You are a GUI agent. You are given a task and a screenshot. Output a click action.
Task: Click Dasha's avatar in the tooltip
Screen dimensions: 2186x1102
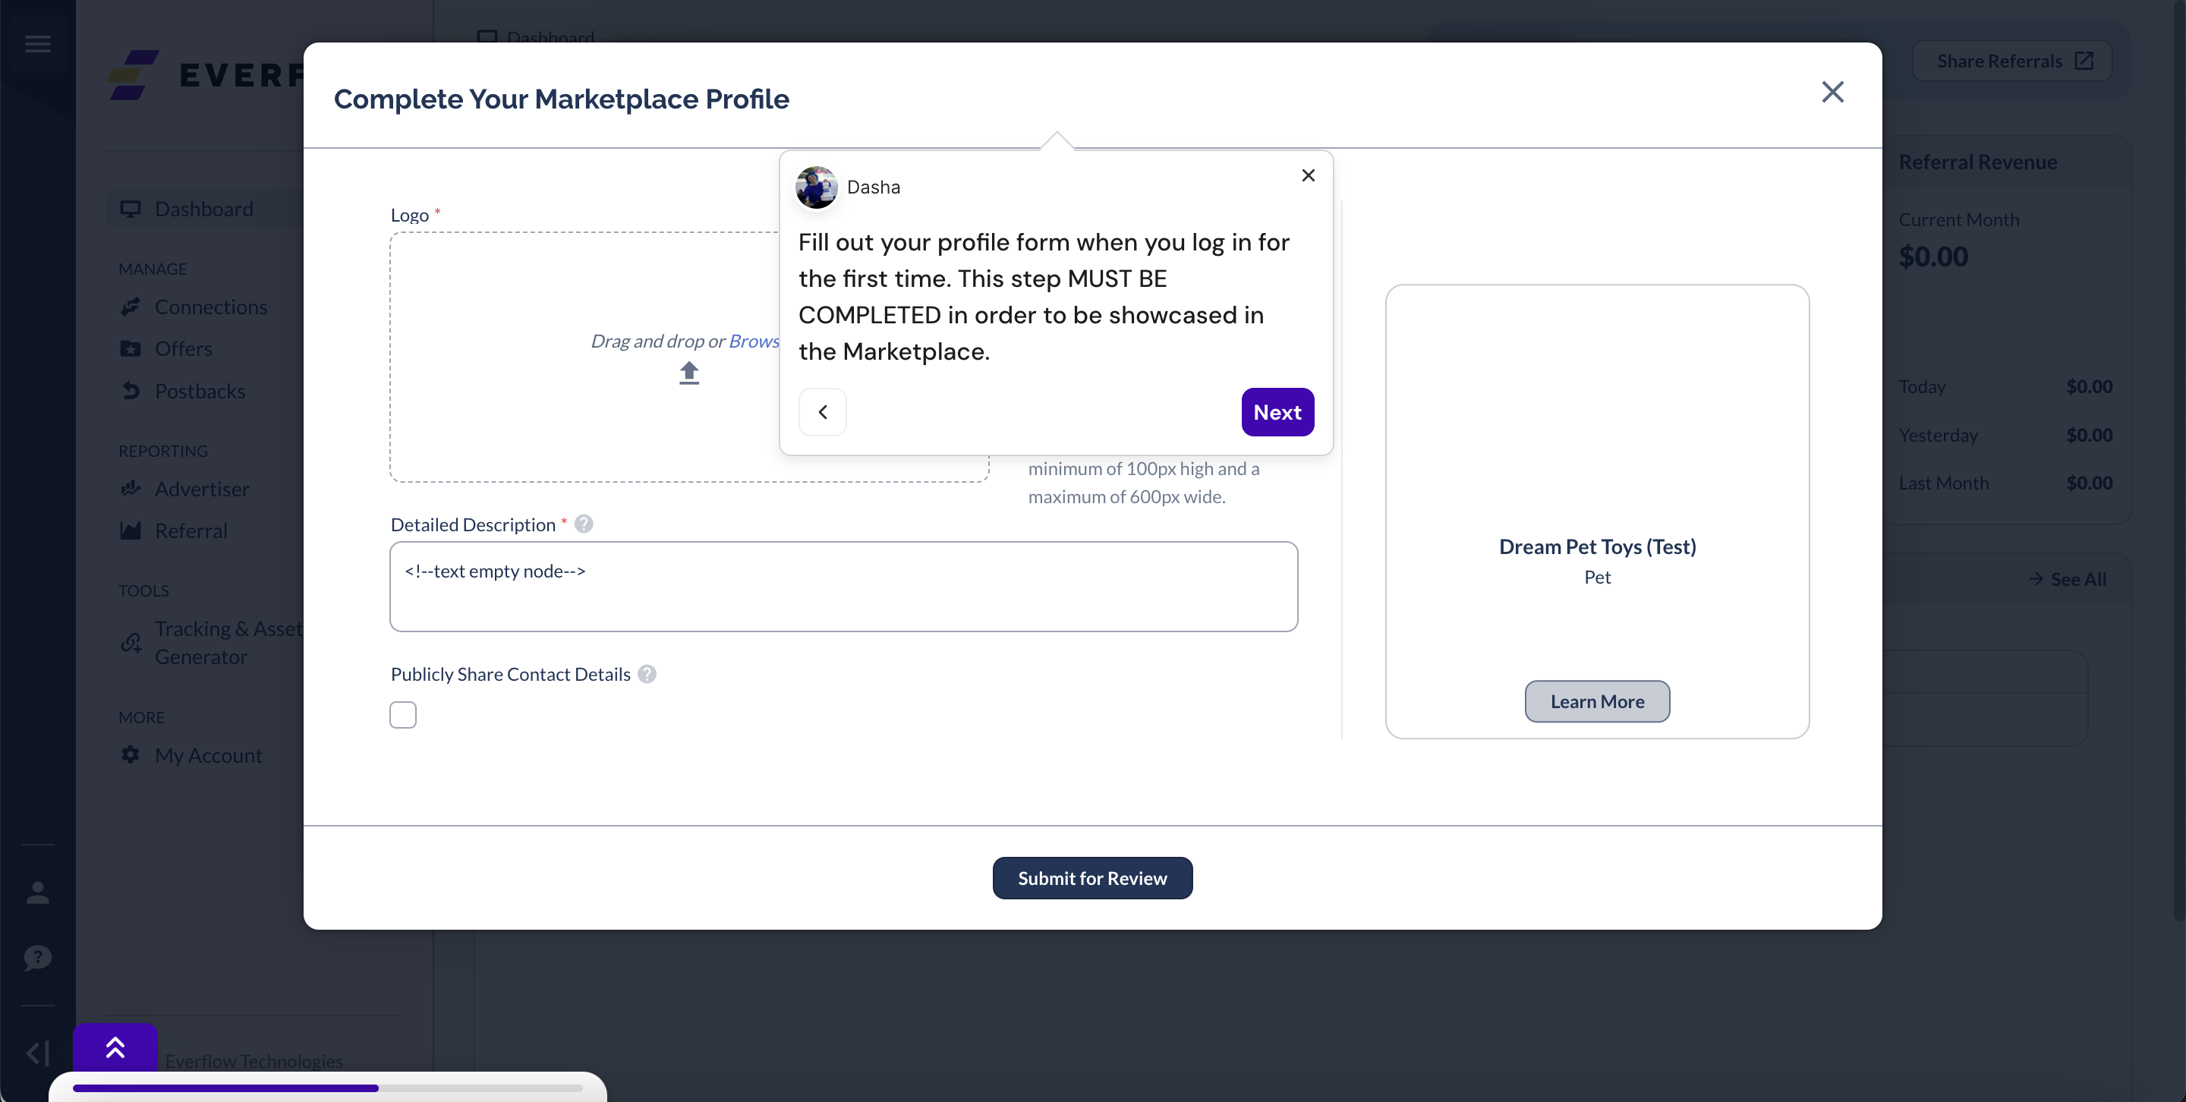pyautogui.click(x=815, y=187)
